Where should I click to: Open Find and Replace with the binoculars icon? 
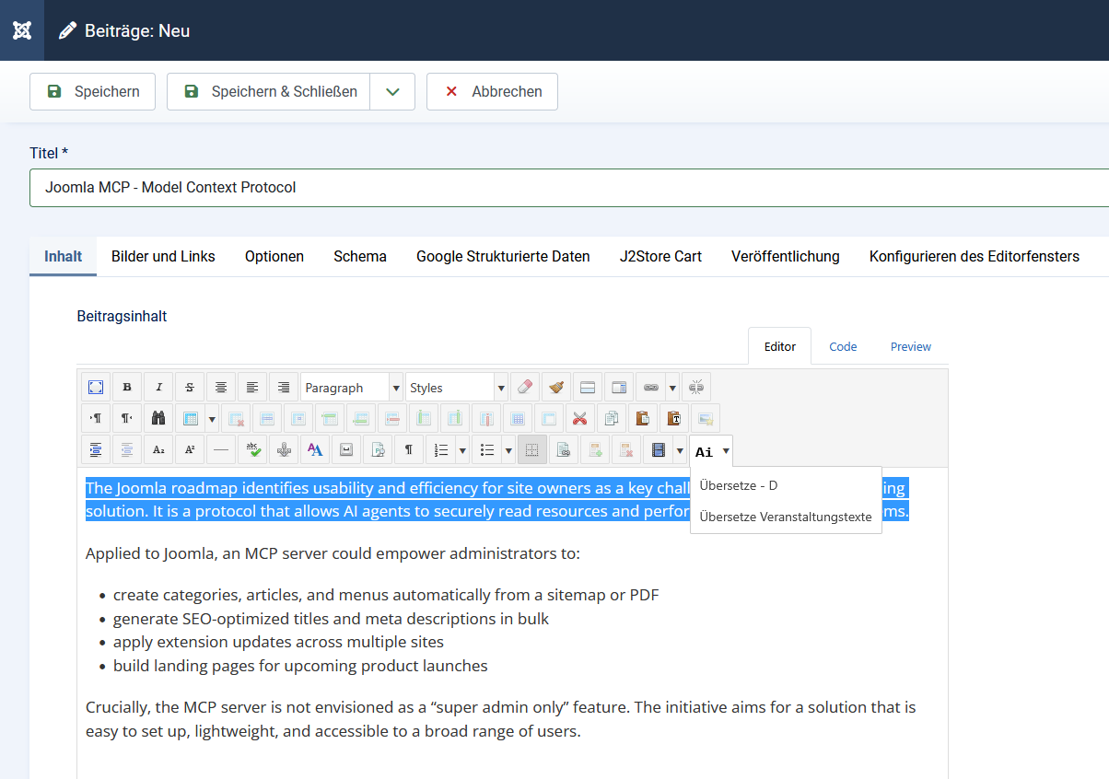pos(158,418)
